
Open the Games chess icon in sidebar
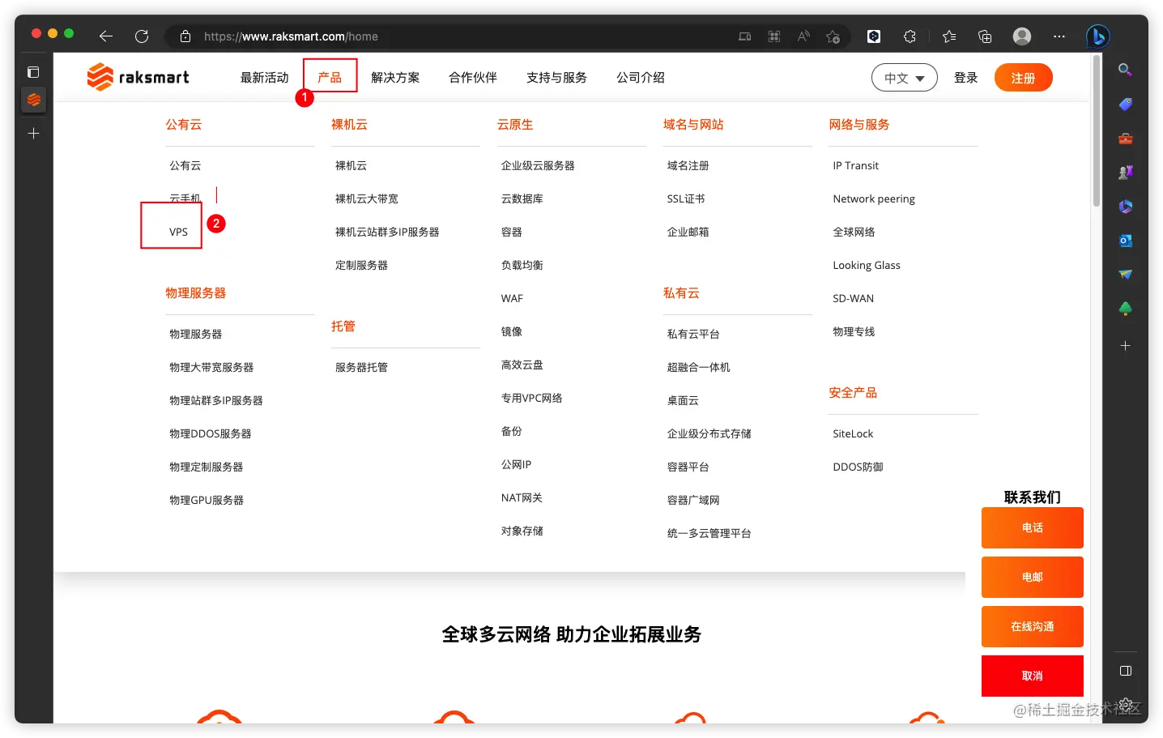[x=1125, y=173]
